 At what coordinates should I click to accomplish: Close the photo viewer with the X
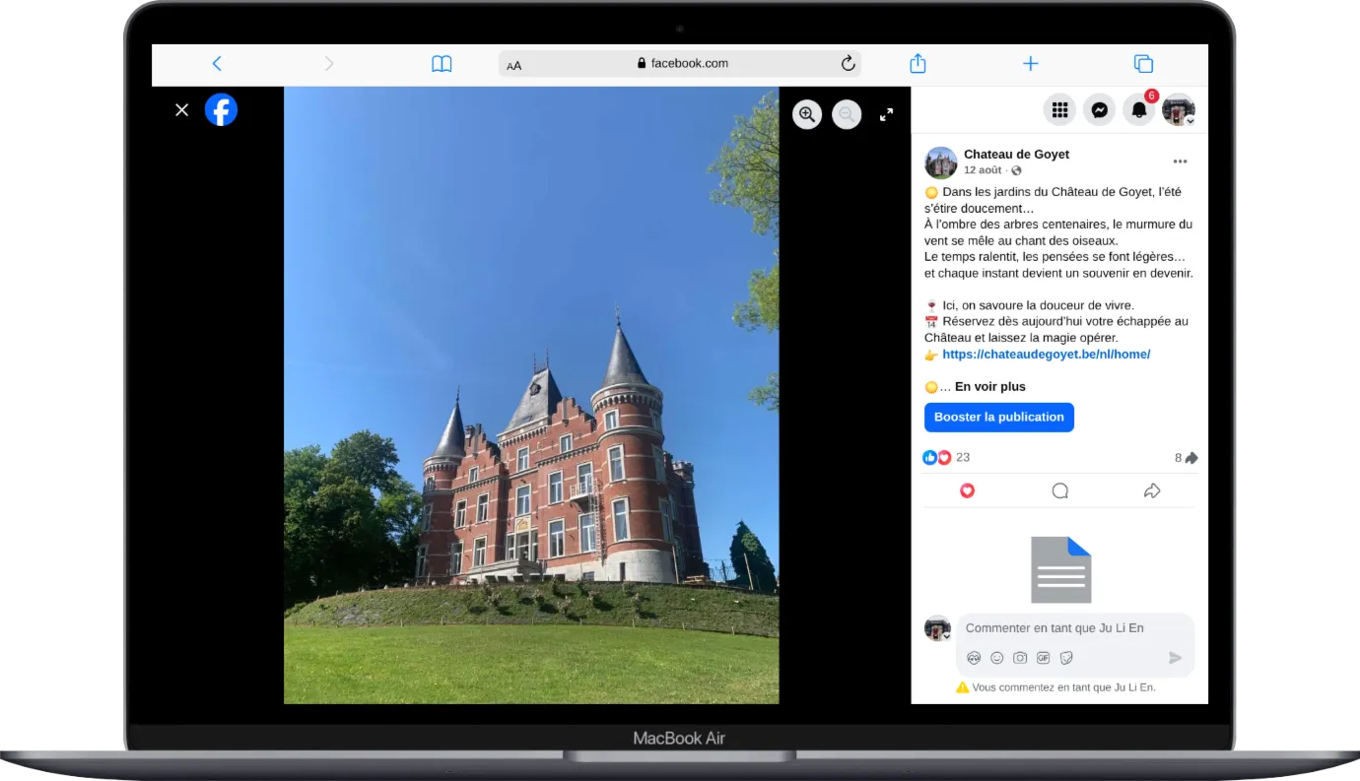coord(181,110)
